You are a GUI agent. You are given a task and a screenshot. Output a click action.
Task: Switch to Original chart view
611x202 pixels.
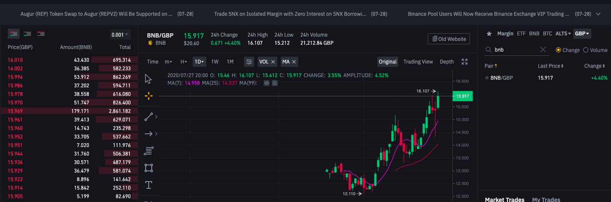coord(388,62)
